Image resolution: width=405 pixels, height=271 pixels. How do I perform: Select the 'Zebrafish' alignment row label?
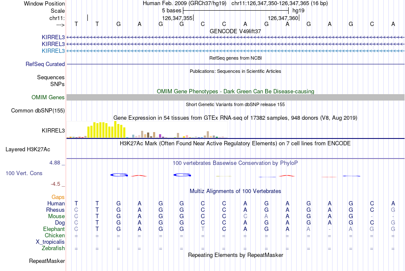point(53,248)
